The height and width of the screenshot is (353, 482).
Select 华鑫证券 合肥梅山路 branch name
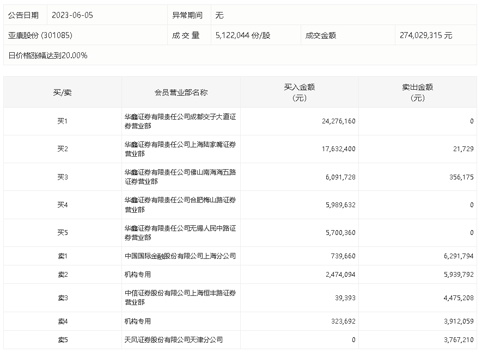[x=180, y=205]
